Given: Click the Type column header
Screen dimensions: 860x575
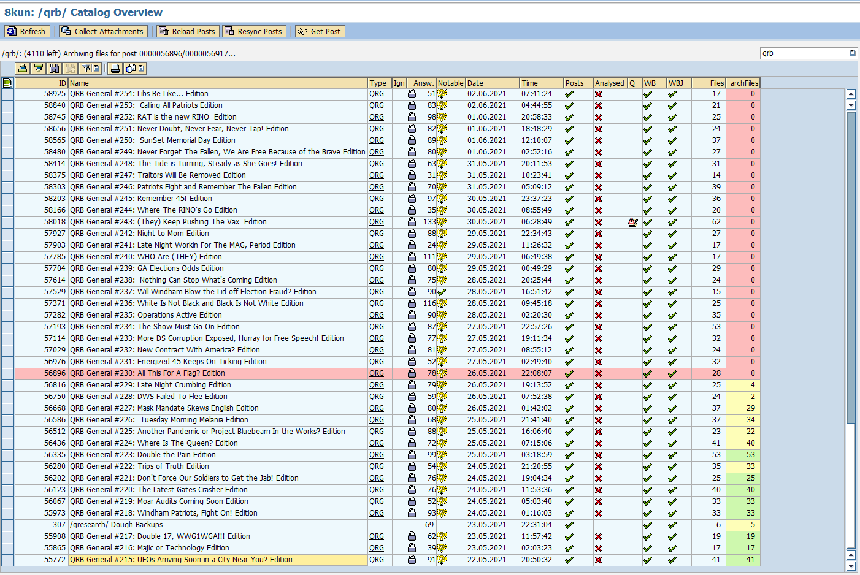Looking at the screenshot, I should click(x=380, y=83).
